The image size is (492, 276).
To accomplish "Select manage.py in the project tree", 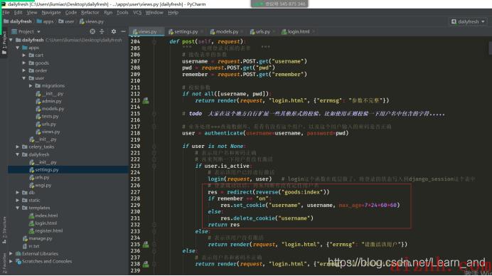I will pyautogui.click(x=38, y=238).
